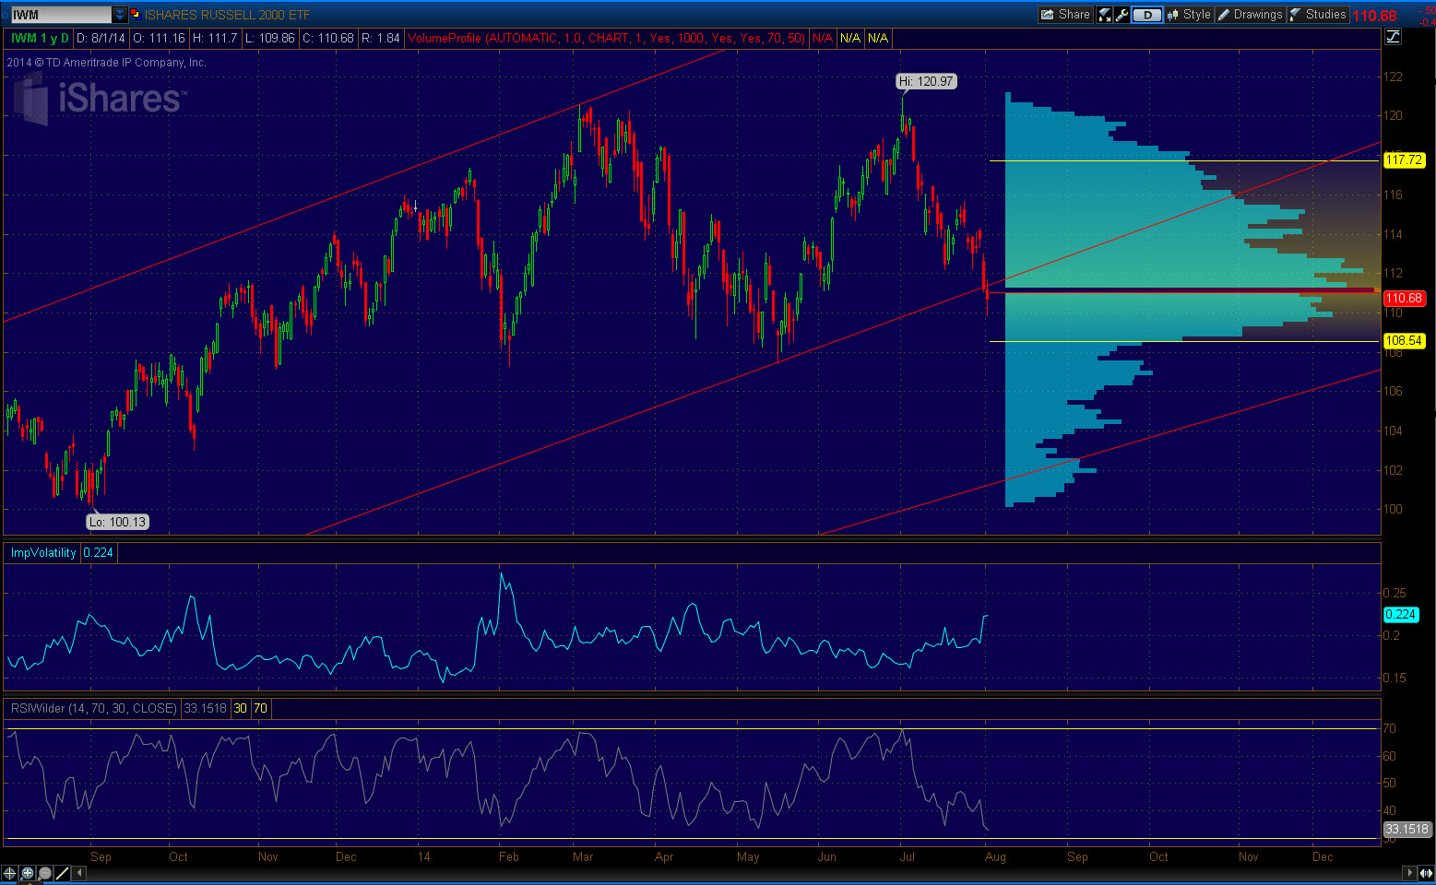Click the Share chart icon button
Image resolution: width=1436 pixels, height=885 pixels.
(x=1065, y=15)
